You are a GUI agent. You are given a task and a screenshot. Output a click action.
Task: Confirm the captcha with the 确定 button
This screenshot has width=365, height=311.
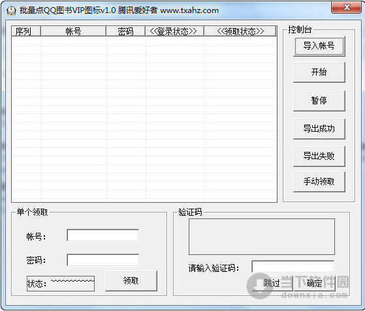315,283
